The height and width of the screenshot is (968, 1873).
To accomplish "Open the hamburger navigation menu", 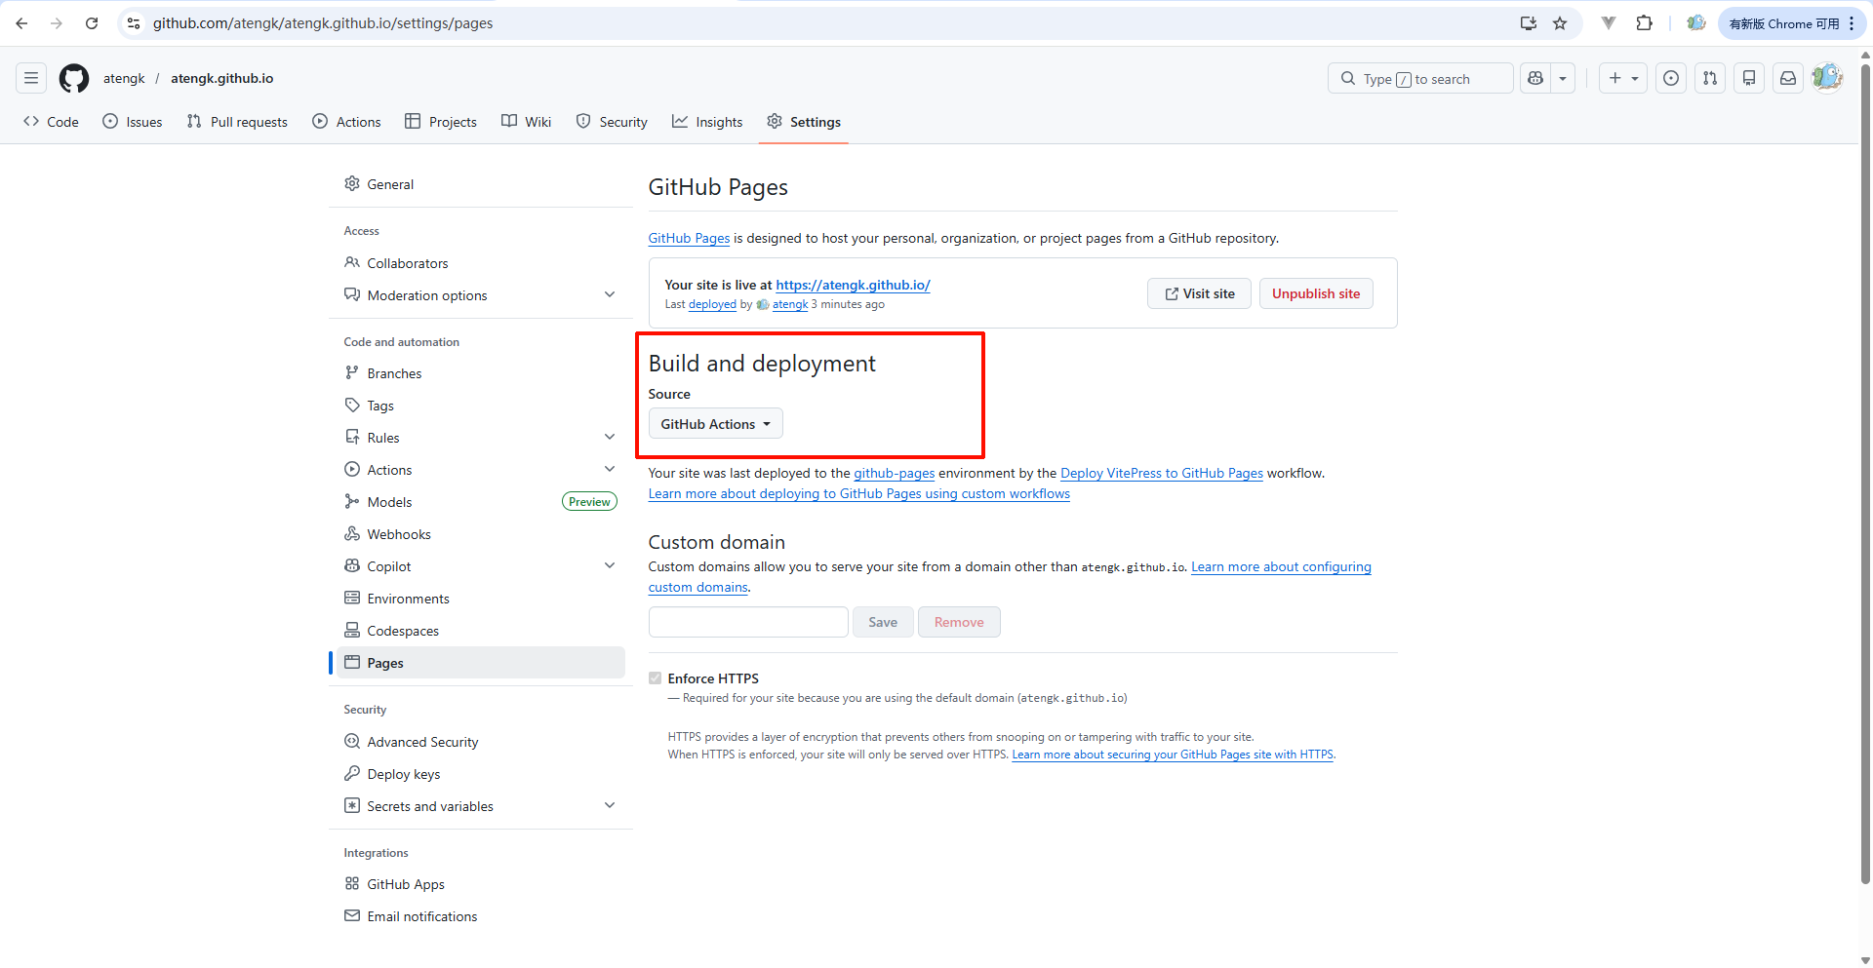I will (31, 78).
